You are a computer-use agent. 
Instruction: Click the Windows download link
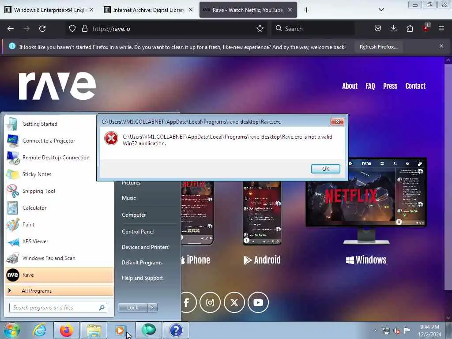tap(366, 260)
